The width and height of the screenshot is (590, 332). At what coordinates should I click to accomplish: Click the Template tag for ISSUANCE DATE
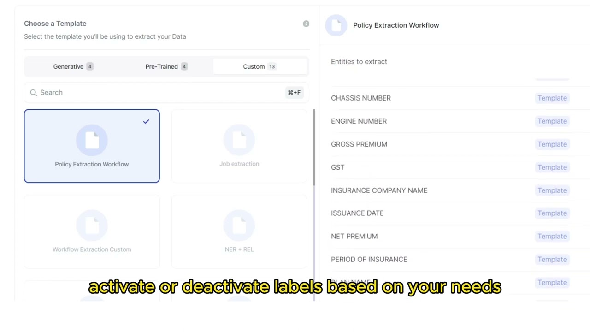click(x=552, y=213)
